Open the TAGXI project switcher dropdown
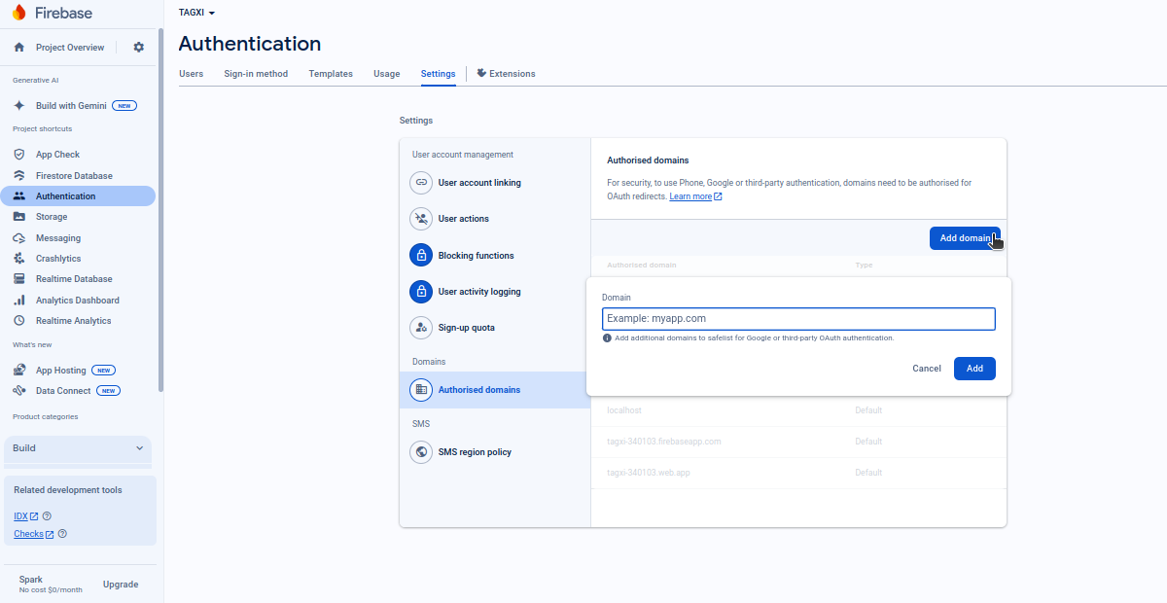This screenshot has height=603, width=1167. click(194, 13)
